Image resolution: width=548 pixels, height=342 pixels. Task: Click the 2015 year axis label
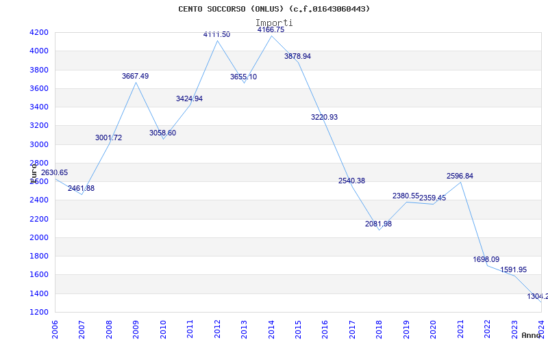pos(298,330)
